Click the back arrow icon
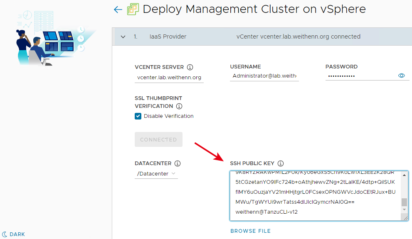The height and width of the screenshot is (239, 412). (x=118, y=10)
